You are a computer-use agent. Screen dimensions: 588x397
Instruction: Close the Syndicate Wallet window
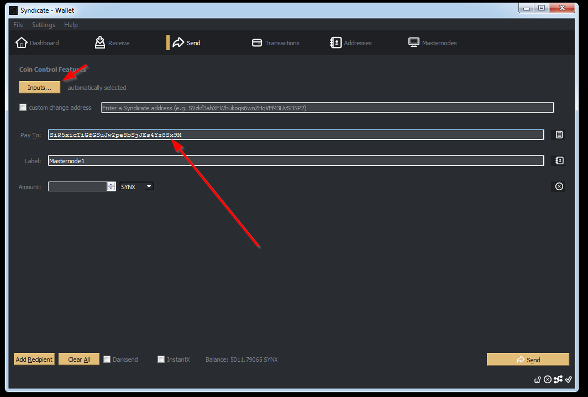click(561, 8)
